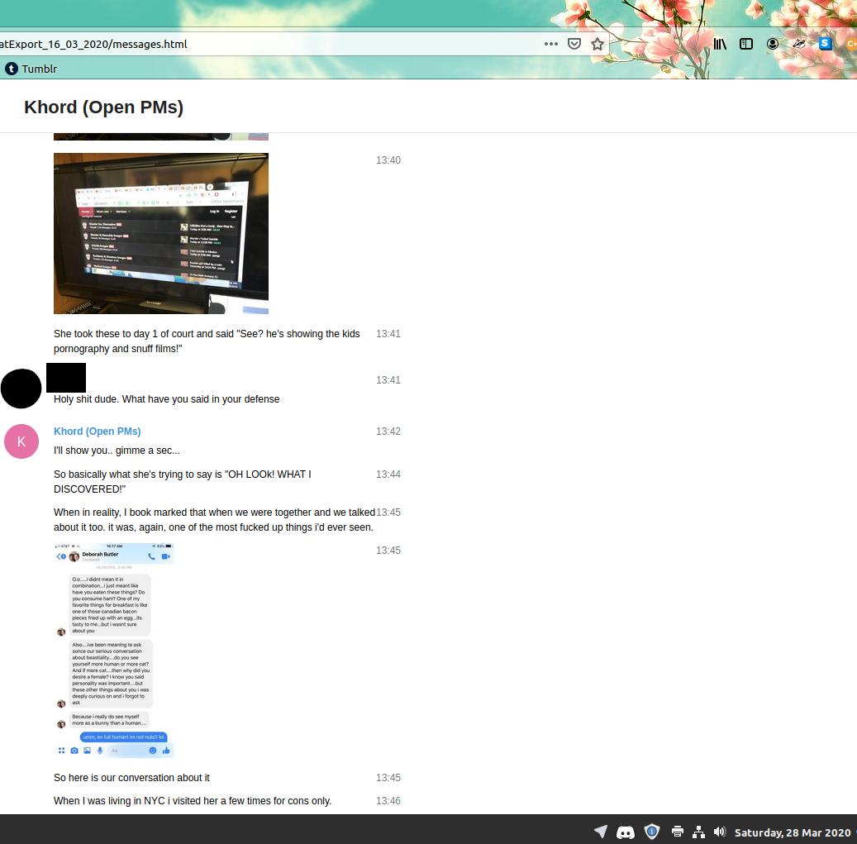Click the message starting "So basically what she's trying"
The height and width of the screenshot is (844, 857).
pos(183,482)
